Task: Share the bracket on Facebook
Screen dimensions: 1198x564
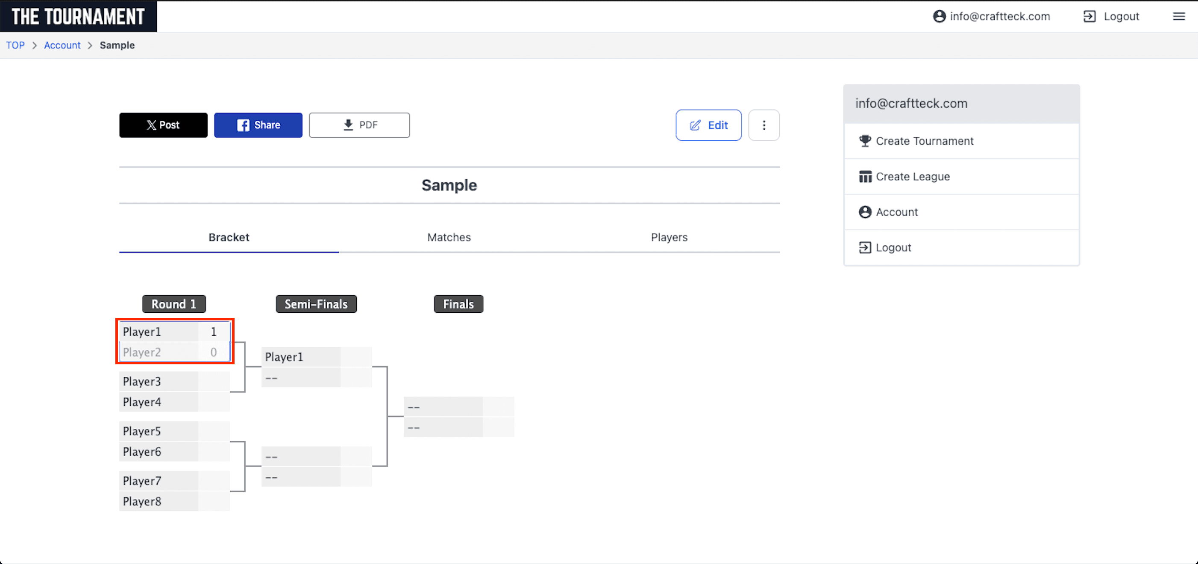Action: coord(258,125)
